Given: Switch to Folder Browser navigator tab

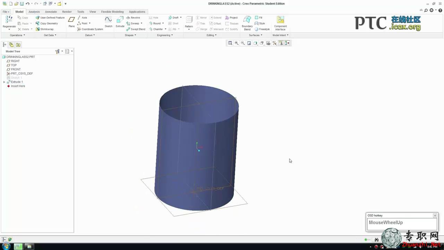Looking at the screenshot, I should 11,44.
